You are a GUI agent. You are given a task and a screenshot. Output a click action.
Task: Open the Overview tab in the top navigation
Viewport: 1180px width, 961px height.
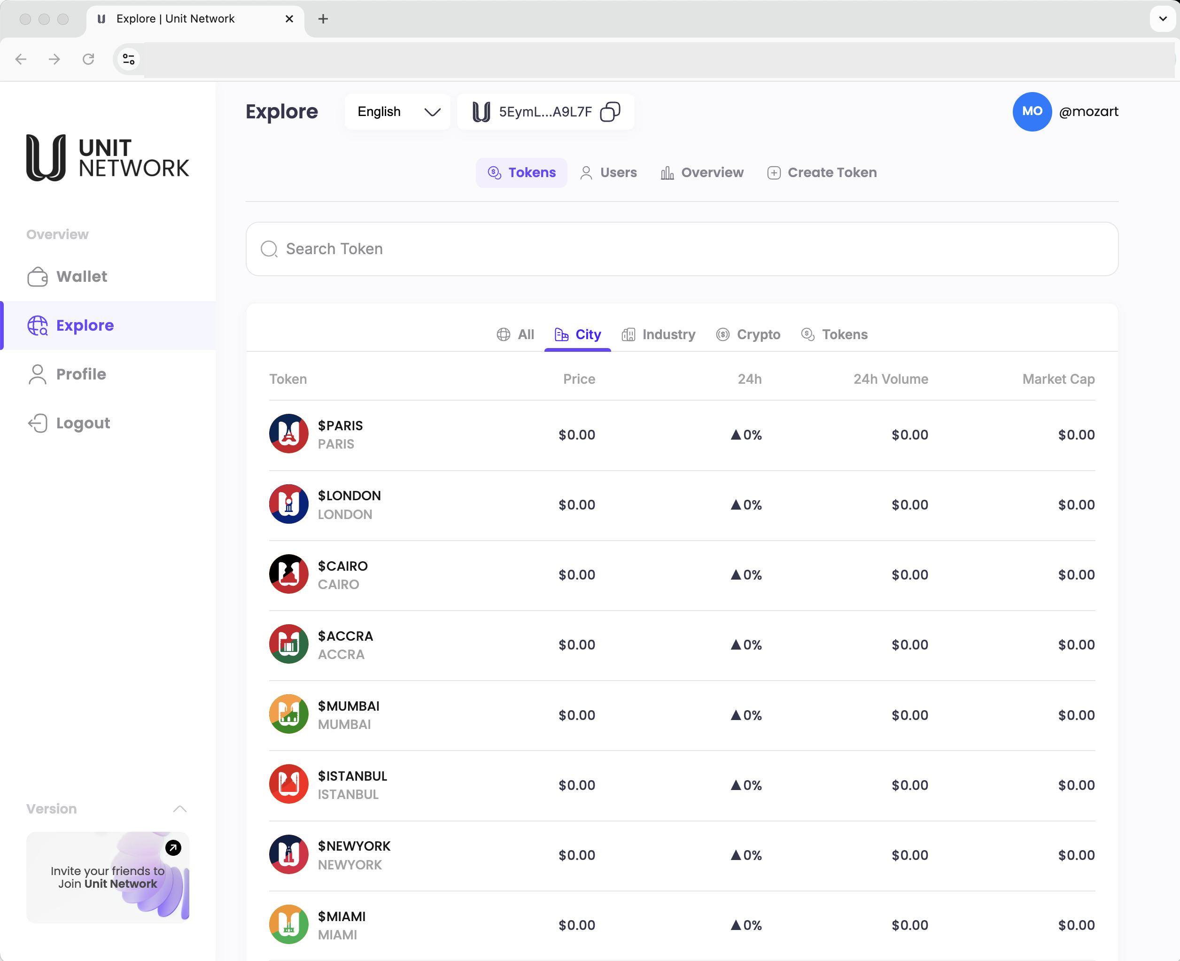pyautogui.click(x=702, y=173)
